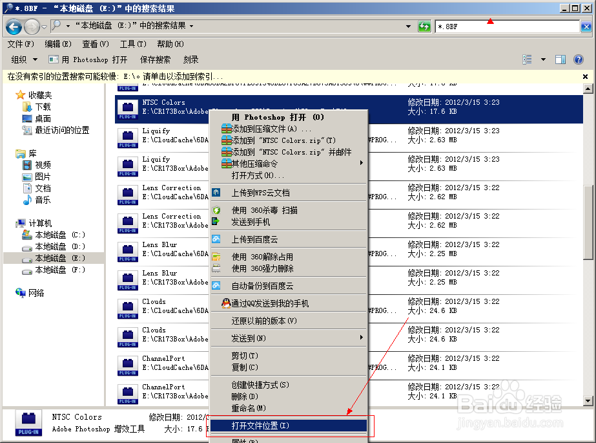Toggle the preview pane icon
This screenshot has width=596, height=443.
560,59
